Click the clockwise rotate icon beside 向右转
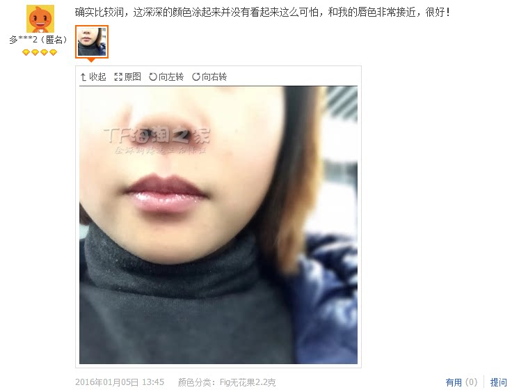The height and width of the screenshot is (392, 519). (x=196, y=77)
